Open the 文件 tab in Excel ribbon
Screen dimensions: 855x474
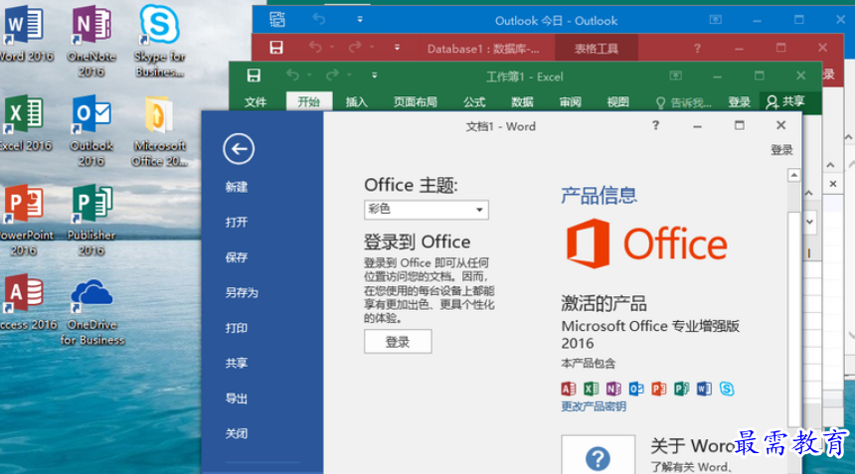click(x=256, y=102)
